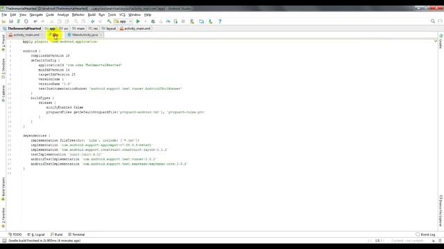
Task: Click the Open folder toolbar icon
Action: [3, 21]
